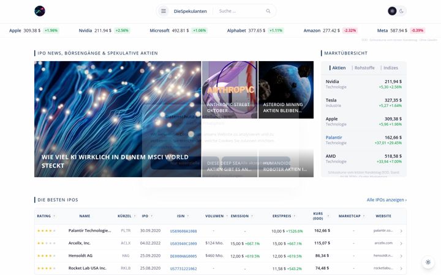Click Palantir Technologie... name in table
The height and width of the screenshot is (275, 441).
pos(89,230)
